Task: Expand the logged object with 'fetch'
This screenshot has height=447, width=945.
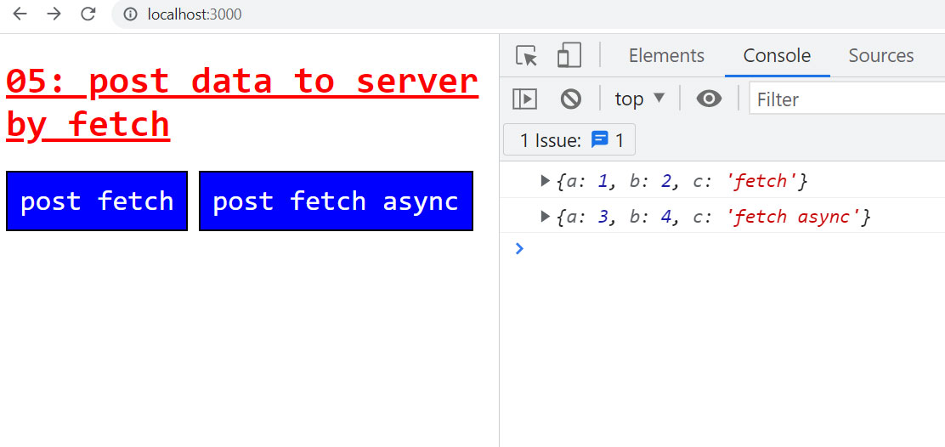Action: coord(546,181)
